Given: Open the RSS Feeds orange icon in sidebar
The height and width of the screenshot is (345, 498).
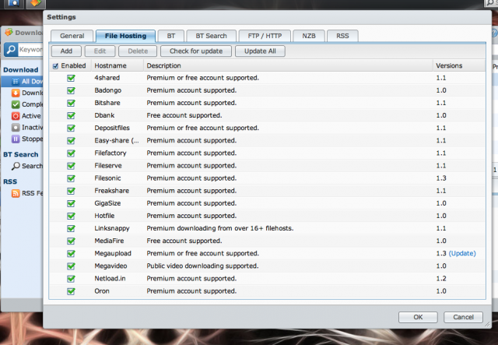Looking at the screenshot, I should tap(16, 193).
